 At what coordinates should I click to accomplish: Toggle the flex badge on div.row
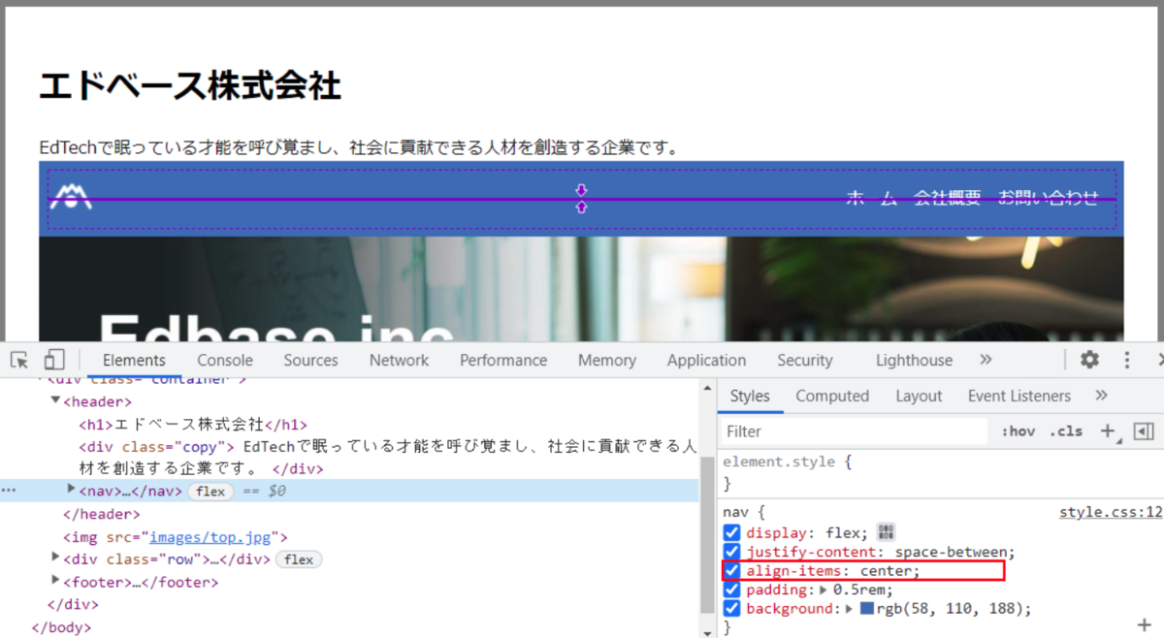point(299,559)
